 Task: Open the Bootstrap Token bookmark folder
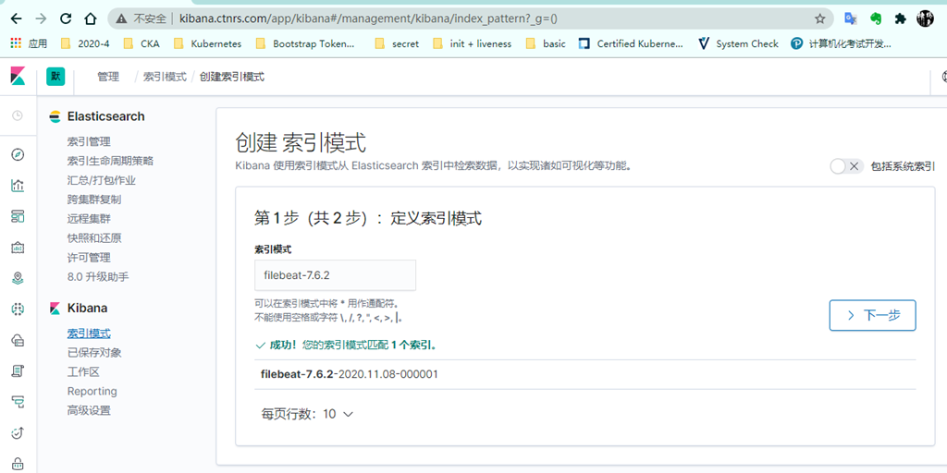[305, 43]
